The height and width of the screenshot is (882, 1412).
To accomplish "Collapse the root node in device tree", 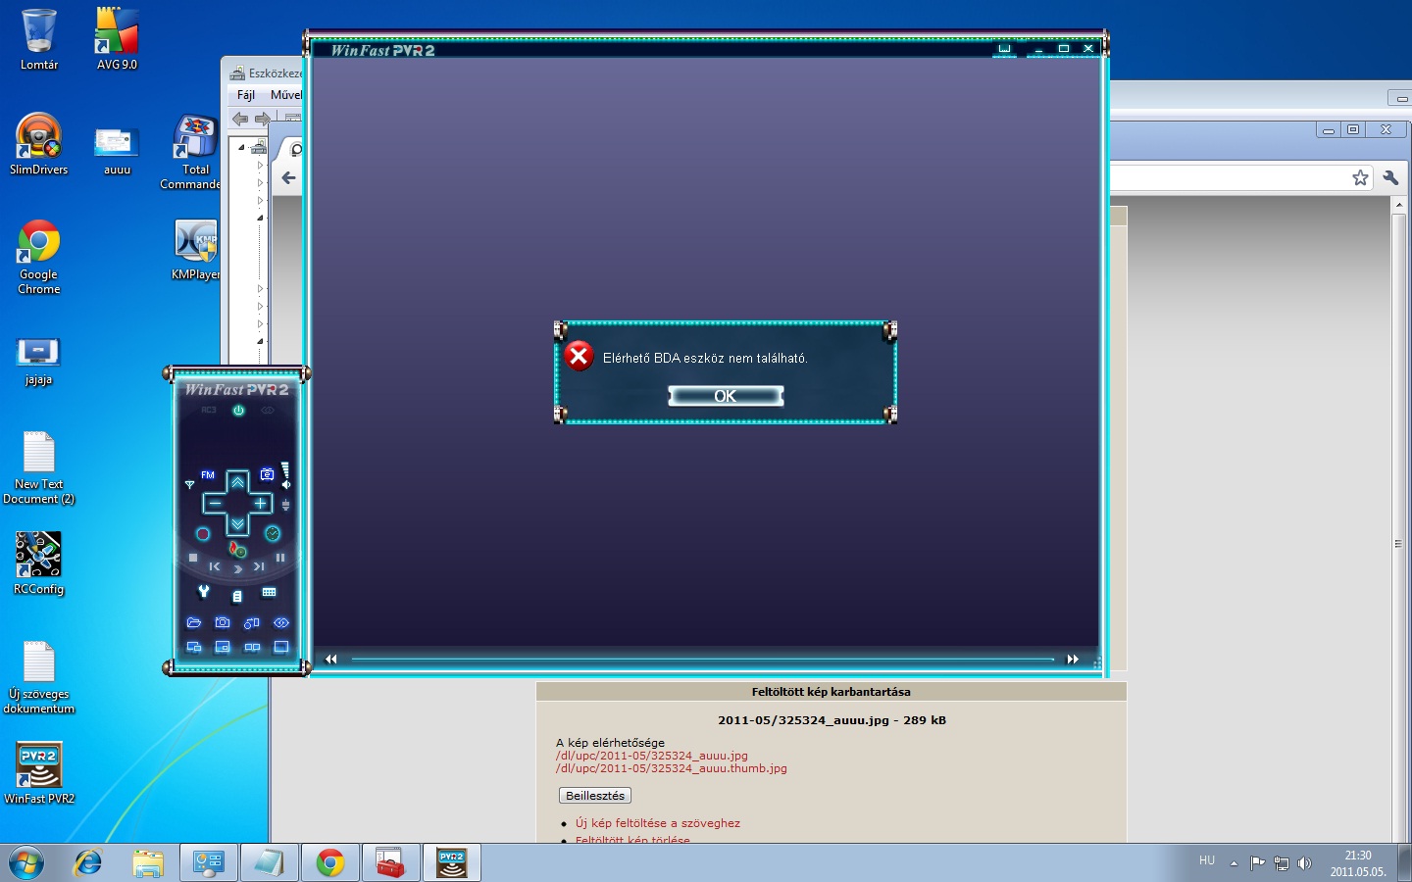I will (x=241, y=147).
